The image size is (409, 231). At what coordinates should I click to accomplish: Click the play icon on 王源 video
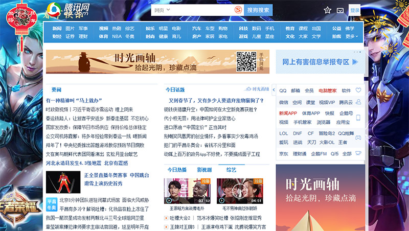169,200
